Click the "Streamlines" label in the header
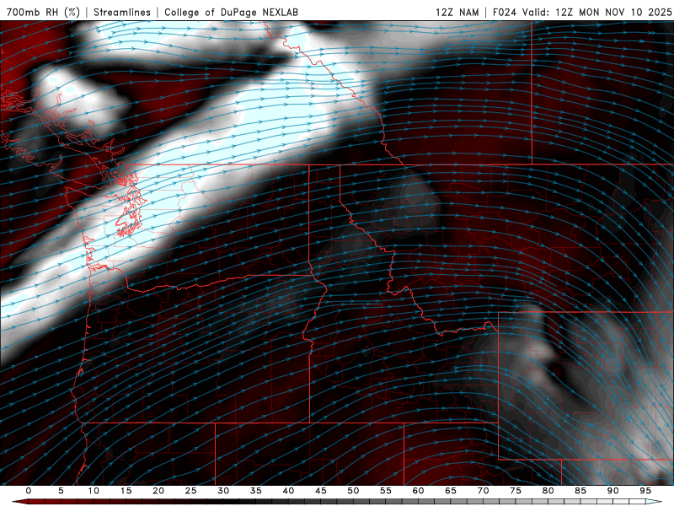Screen dimensions: 674x506 click(x=122, y=12)
